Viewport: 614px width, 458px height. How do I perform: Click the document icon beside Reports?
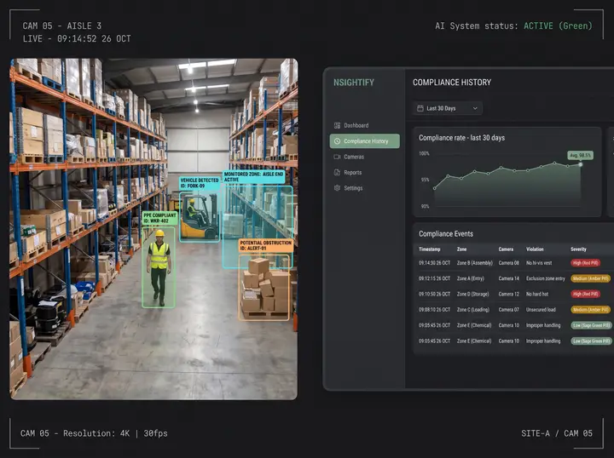pyautogui.click(x=337, y=172)
